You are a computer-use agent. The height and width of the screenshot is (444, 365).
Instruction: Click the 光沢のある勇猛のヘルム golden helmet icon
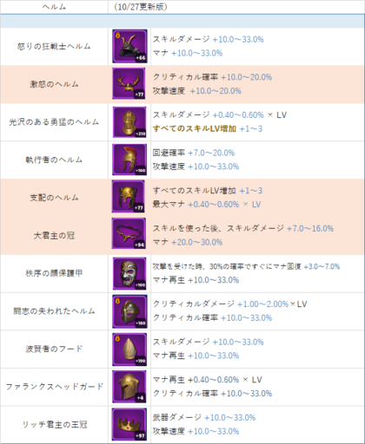pyautogui.click(x=129, y=121)
